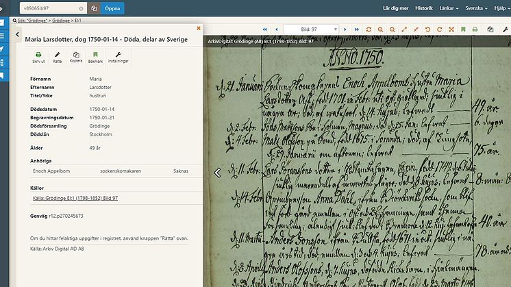Image resolution: width=511 pixels, height=287 pixels.
Task: Expand the Länkar dropdown menu
Action: point(449,8)
